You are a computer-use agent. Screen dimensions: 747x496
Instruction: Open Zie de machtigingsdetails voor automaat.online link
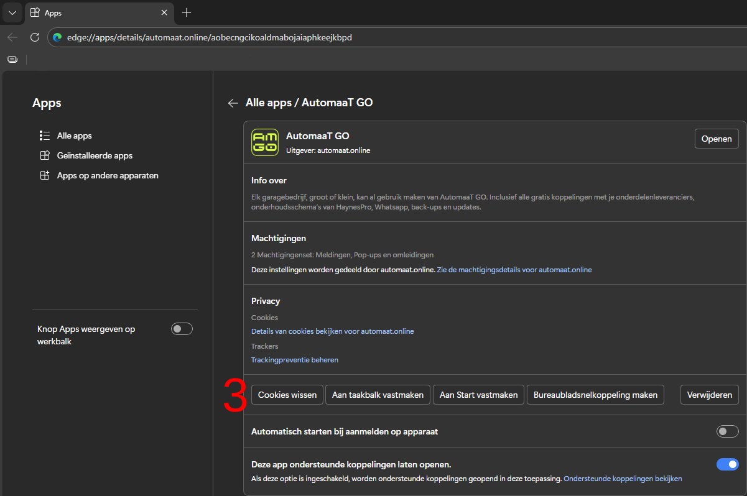(x=514, y=270)
